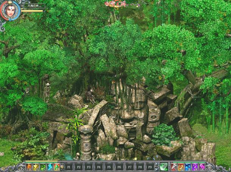Viewport: 231px width, 172px height.
Task: Open the yellow sword icon labeled B
Action: [36, 167]
